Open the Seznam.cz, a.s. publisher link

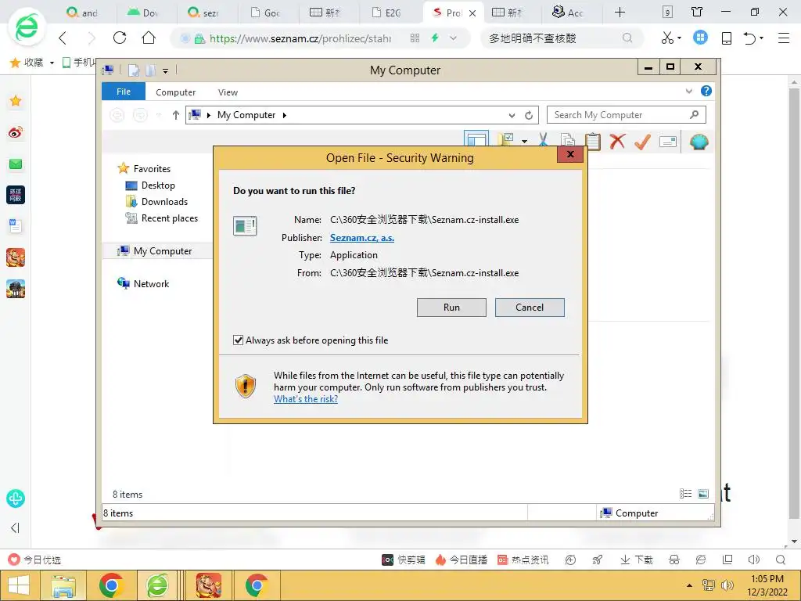point(361,238)
